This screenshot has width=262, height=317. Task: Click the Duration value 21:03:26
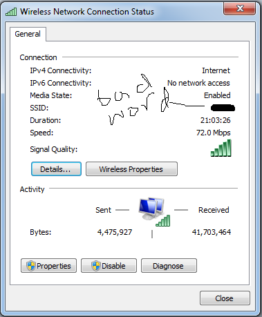216,120
